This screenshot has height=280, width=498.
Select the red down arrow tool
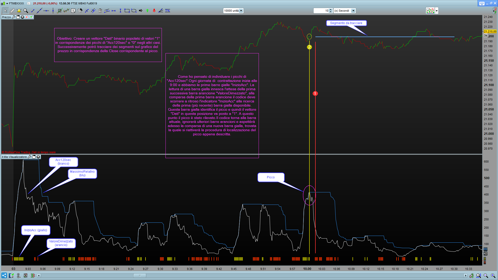pyautogui.click(x=154, y=11)
